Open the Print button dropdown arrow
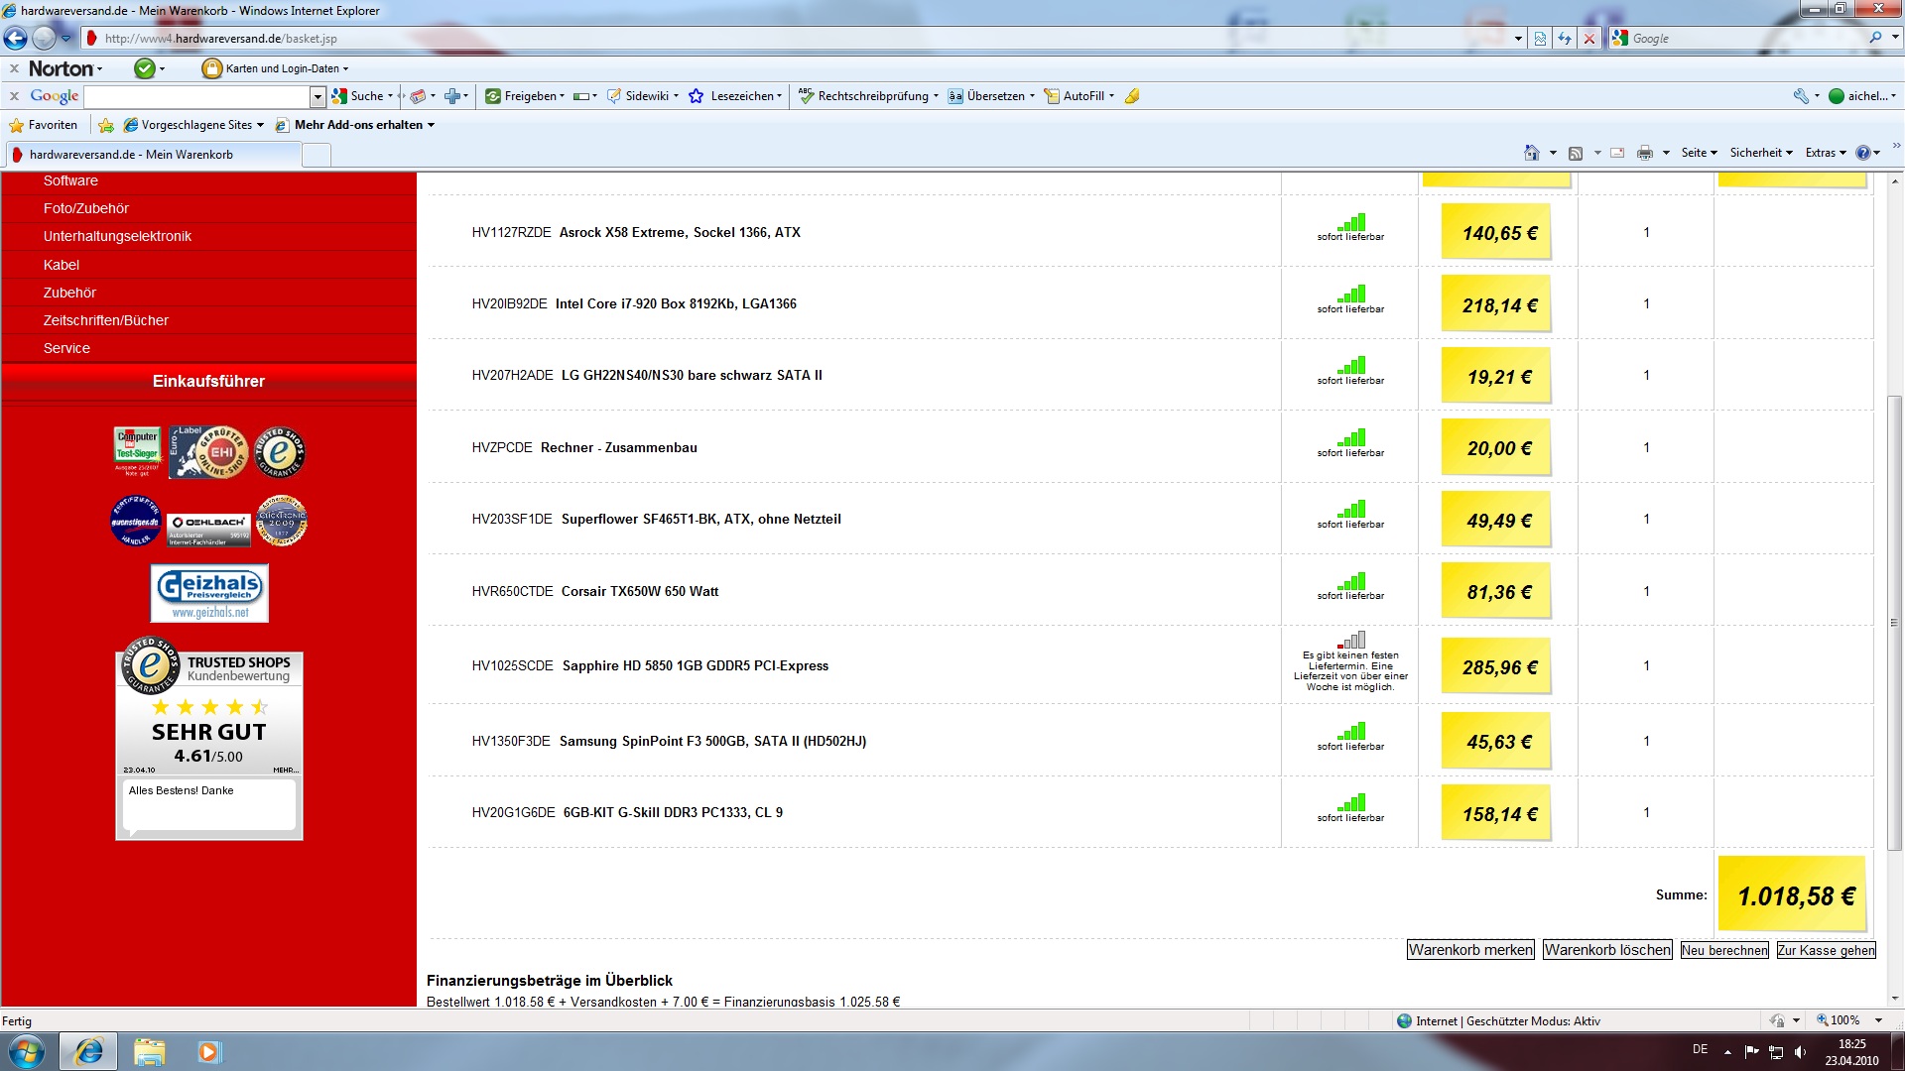Screen dimensions: 1905x1071 (x=1666, y=153)
